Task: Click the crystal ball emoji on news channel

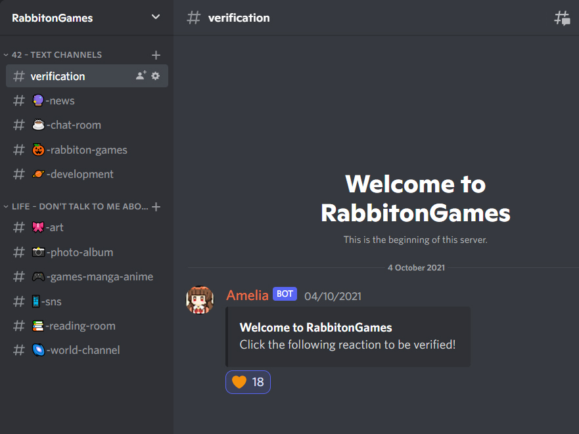Action: click(x=38, y=100)
